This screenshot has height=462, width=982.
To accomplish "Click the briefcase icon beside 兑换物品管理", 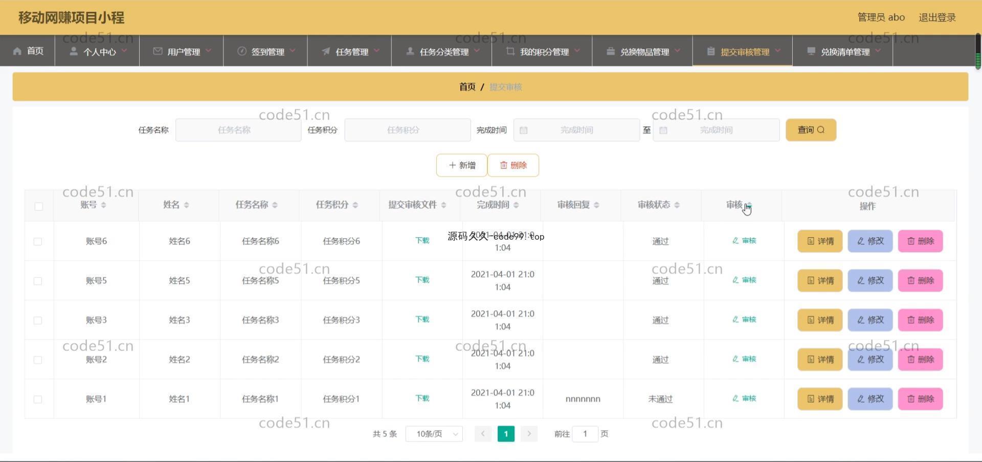I will pyautogui.click(x=611, y=51).
